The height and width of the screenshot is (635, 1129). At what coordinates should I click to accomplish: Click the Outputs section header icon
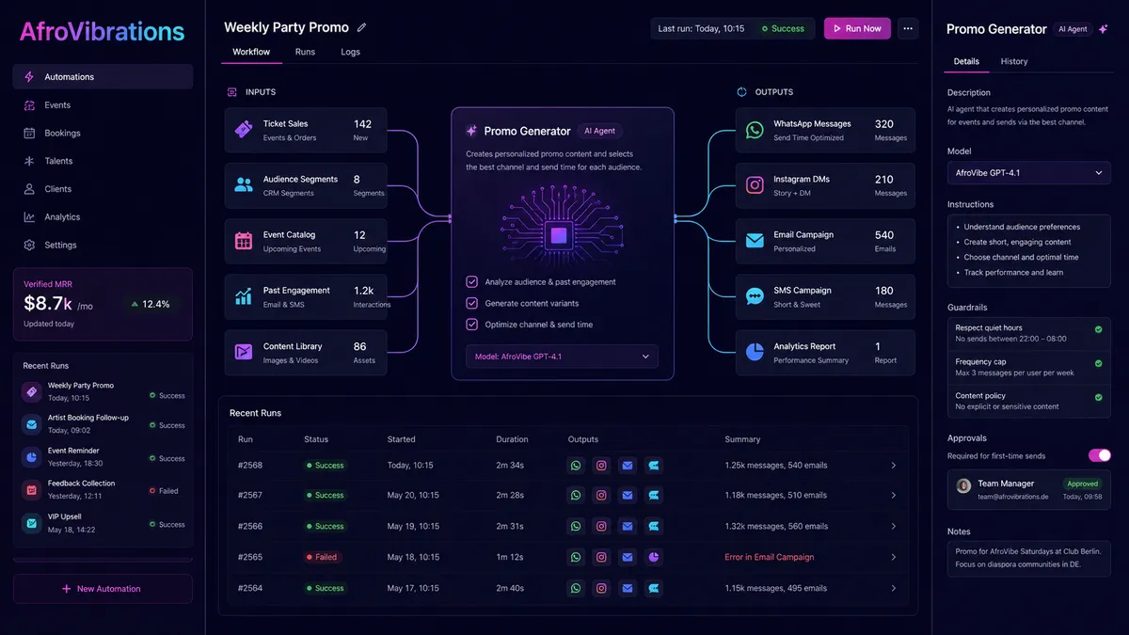(741, 92)
